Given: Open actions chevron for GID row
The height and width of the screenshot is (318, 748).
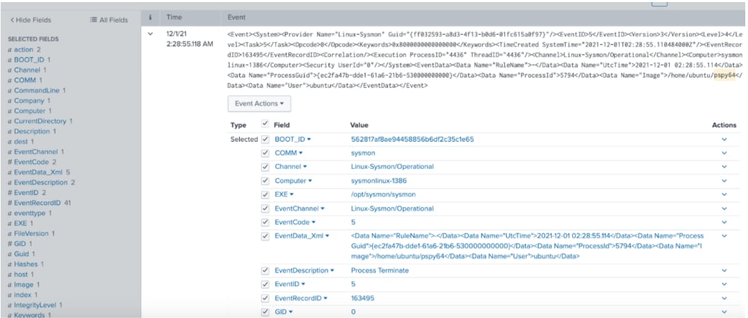Looking at the screenshot, I should click(724, 311).
